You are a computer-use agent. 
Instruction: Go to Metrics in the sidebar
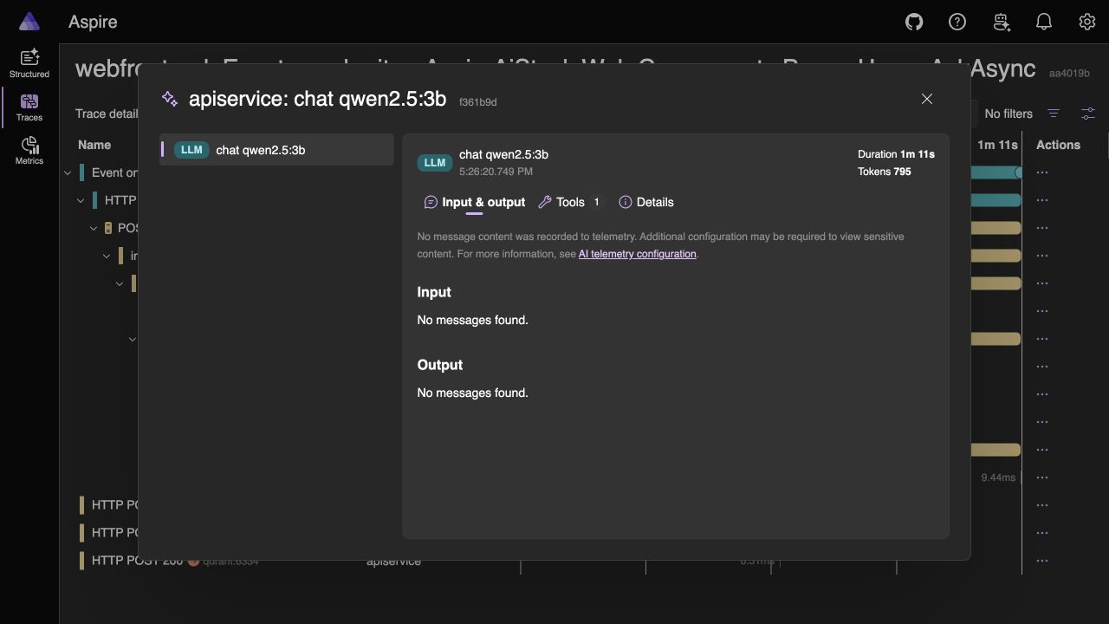tap(29, 151)
